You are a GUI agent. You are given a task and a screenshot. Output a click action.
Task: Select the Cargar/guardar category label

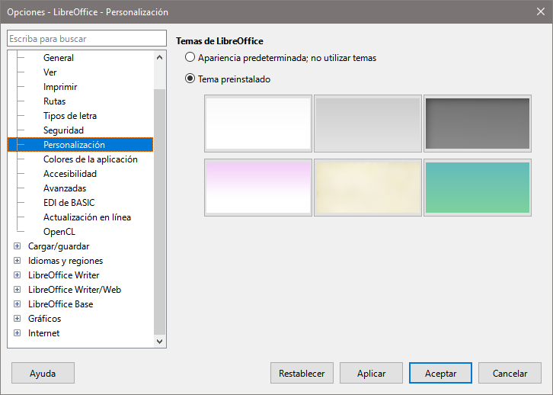[x=59, y=246]
